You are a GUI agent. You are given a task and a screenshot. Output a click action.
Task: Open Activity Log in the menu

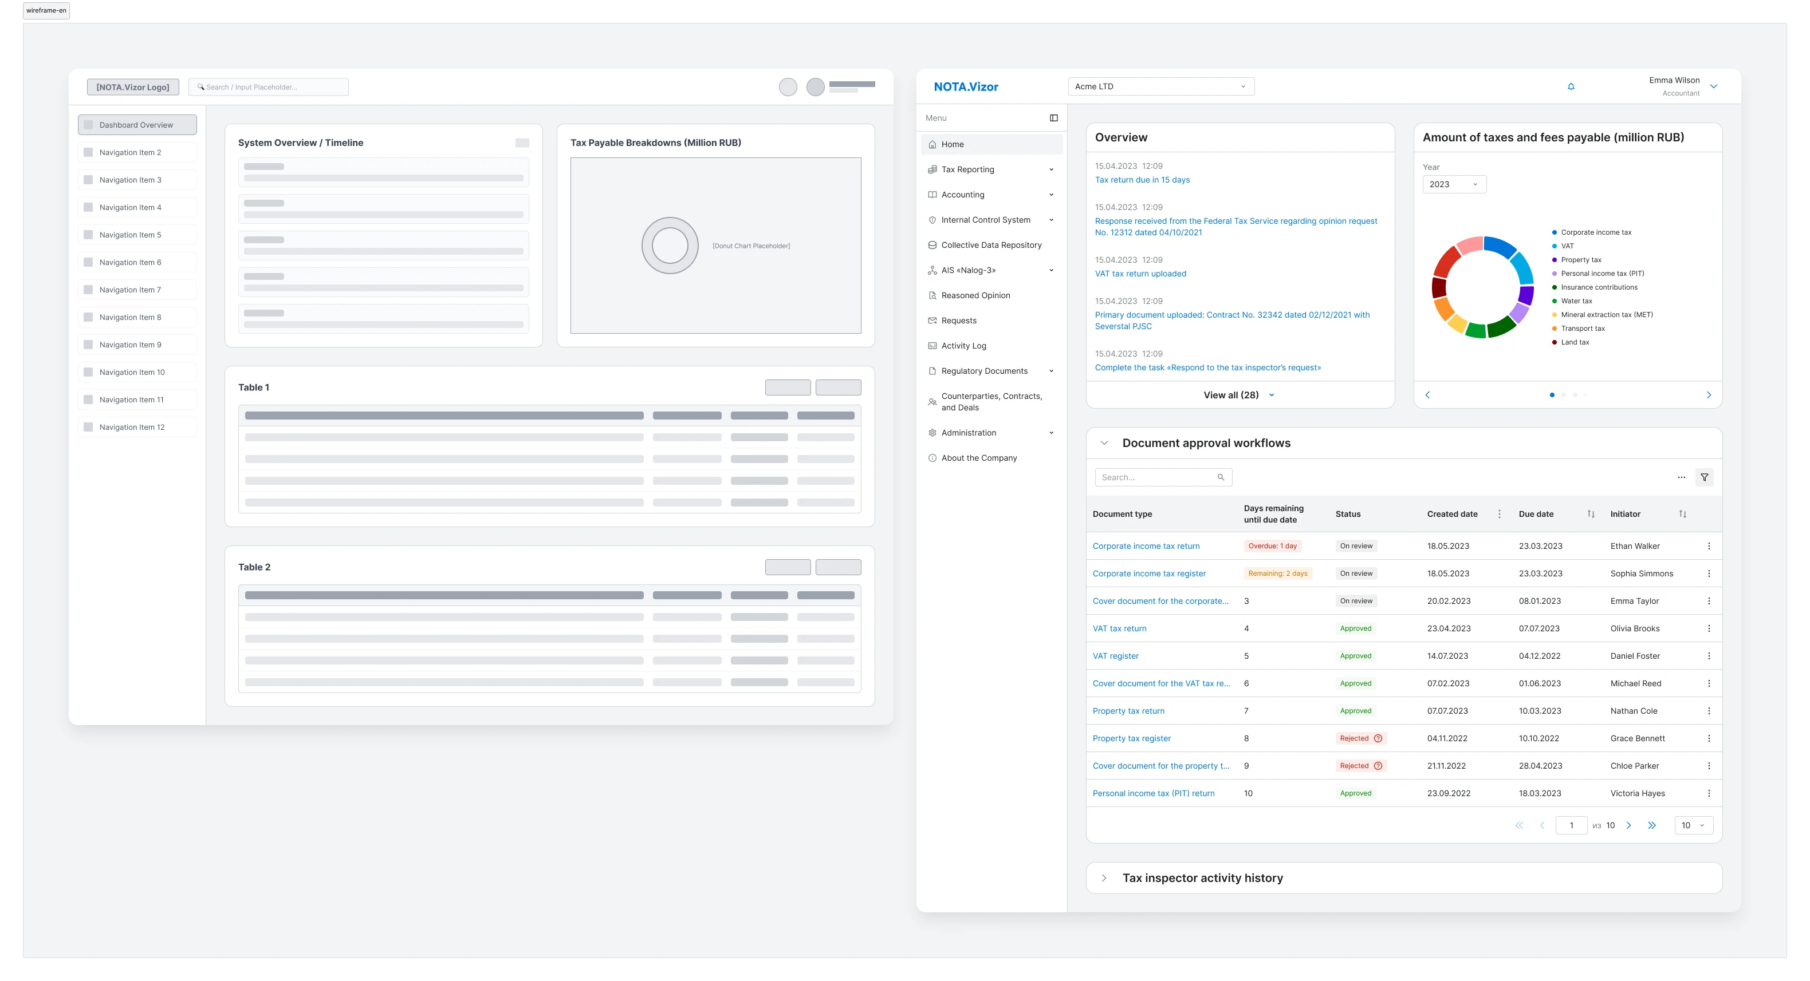(x=992, y=346)
